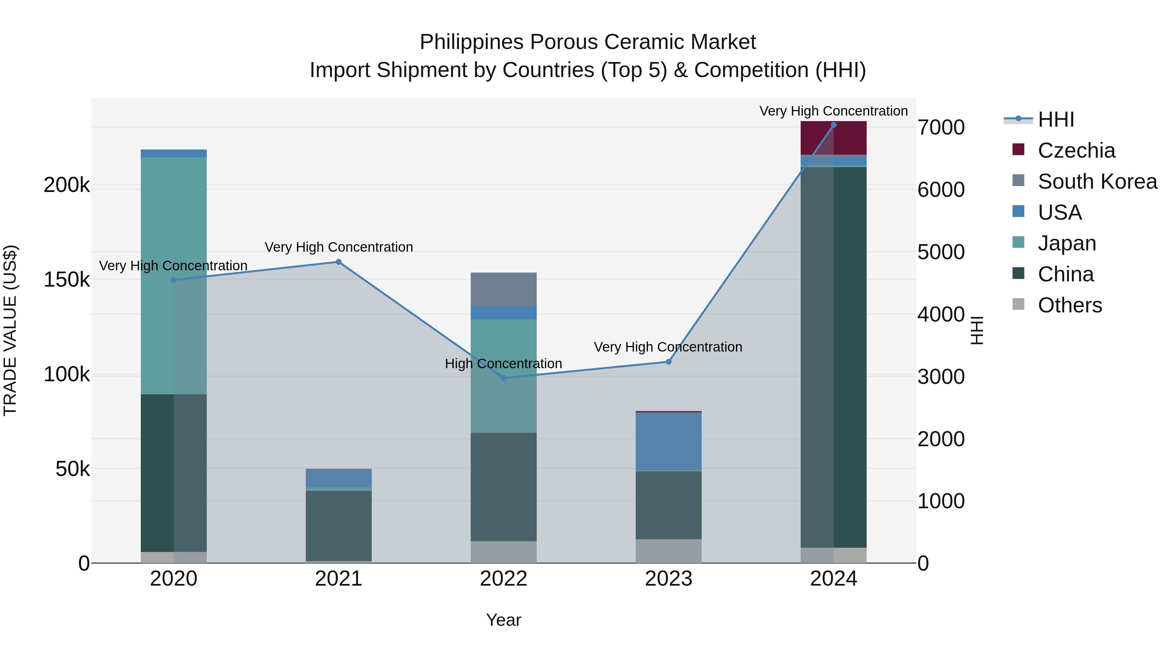Image resolution: width=1176 pixels, height=661 pixels.
Task: Click the 100k left axis tick label
Action: [67, 374]
